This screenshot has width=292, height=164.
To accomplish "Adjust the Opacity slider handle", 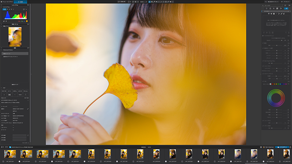I will point(281,40).
